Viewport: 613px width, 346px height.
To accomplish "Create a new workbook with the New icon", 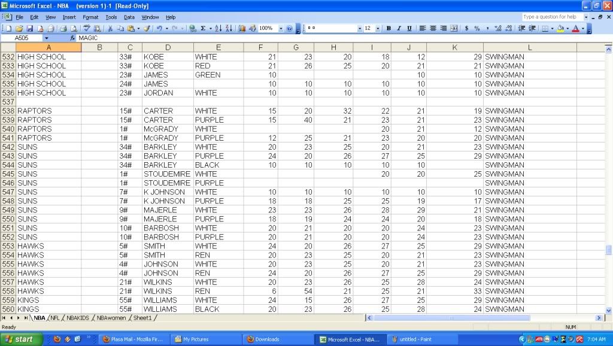I will point(8,29).
